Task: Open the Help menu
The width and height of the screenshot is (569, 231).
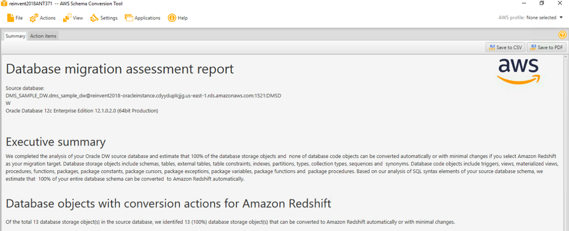Action: [x=178, y=18]
